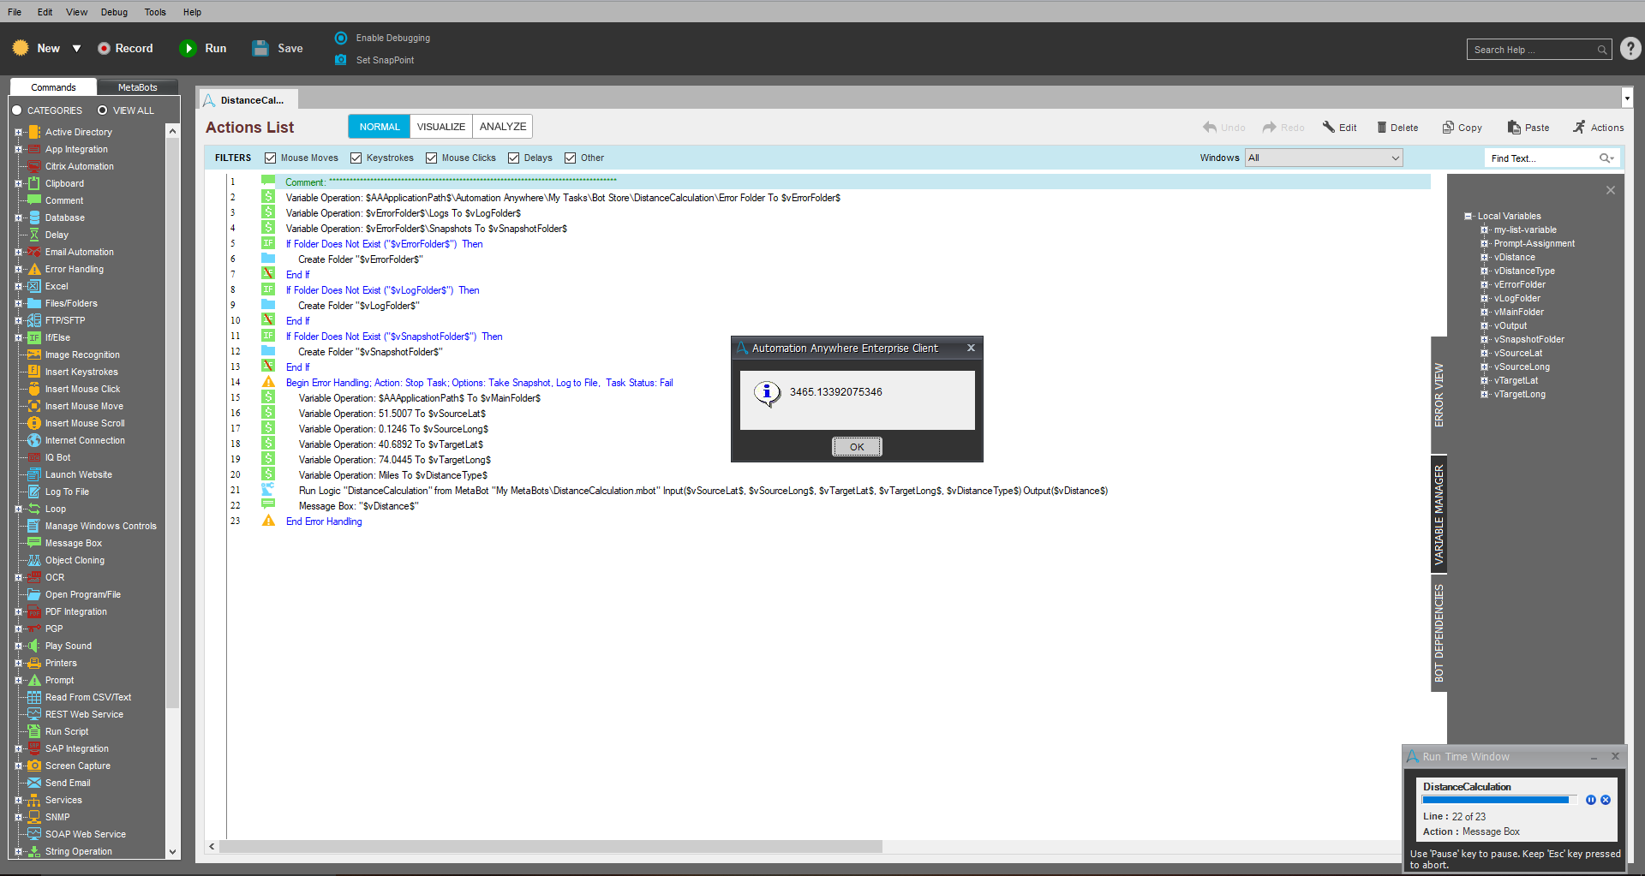Click the Paste clipboard icon
1645x876 pixels.
1514,128
